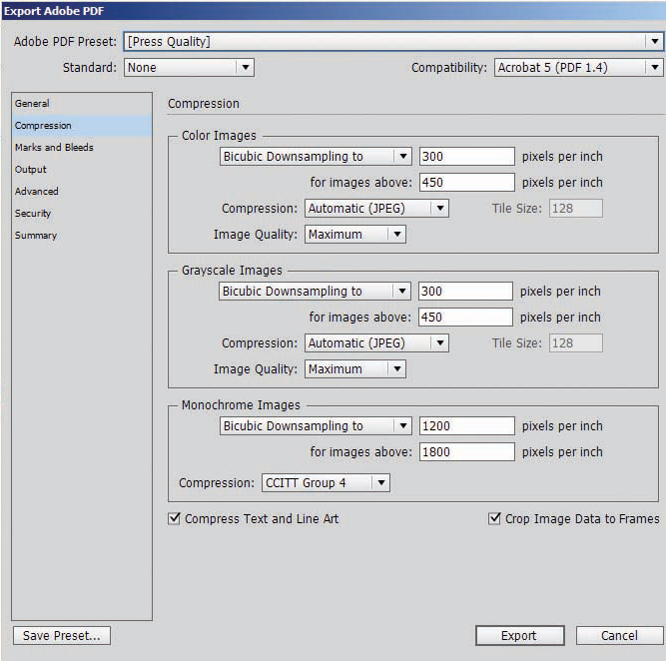Screen dimensions: 666x661
Task: Select General in the left panel
Action: click(x=32, y=104)
